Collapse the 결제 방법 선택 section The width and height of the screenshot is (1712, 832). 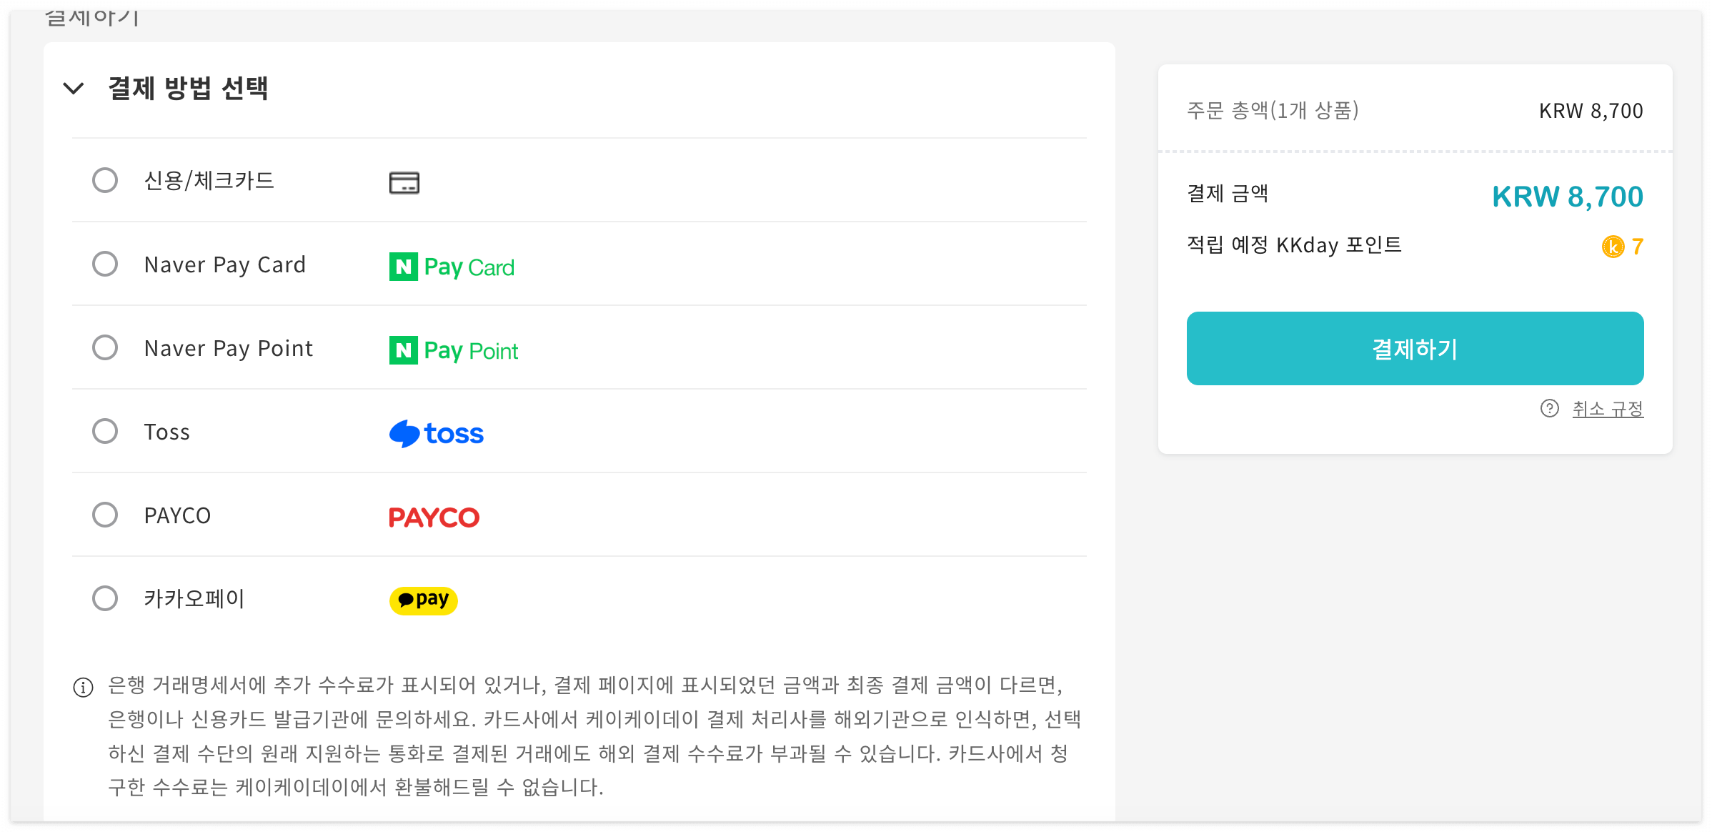(72, 89)
